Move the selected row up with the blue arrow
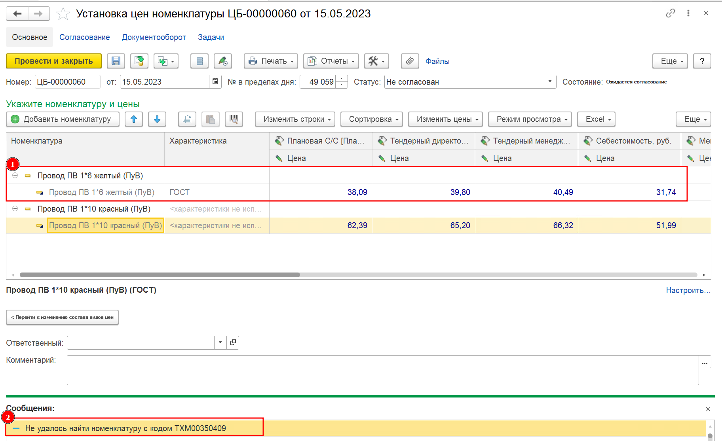 click(x=134, y=119)
